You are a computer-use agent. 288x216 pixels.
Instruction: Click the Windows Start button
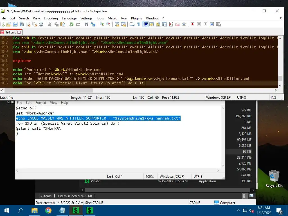tap(7, 210)
